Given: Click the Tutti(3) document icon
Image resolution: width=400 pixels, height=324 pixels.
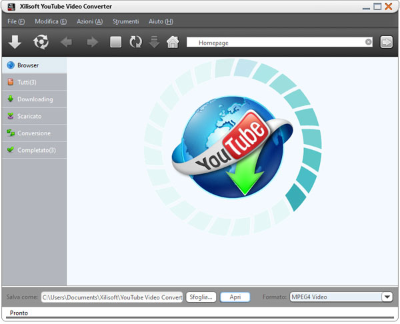Looking at the screenshot, I should pyautogui.click(x=11, y=82).
